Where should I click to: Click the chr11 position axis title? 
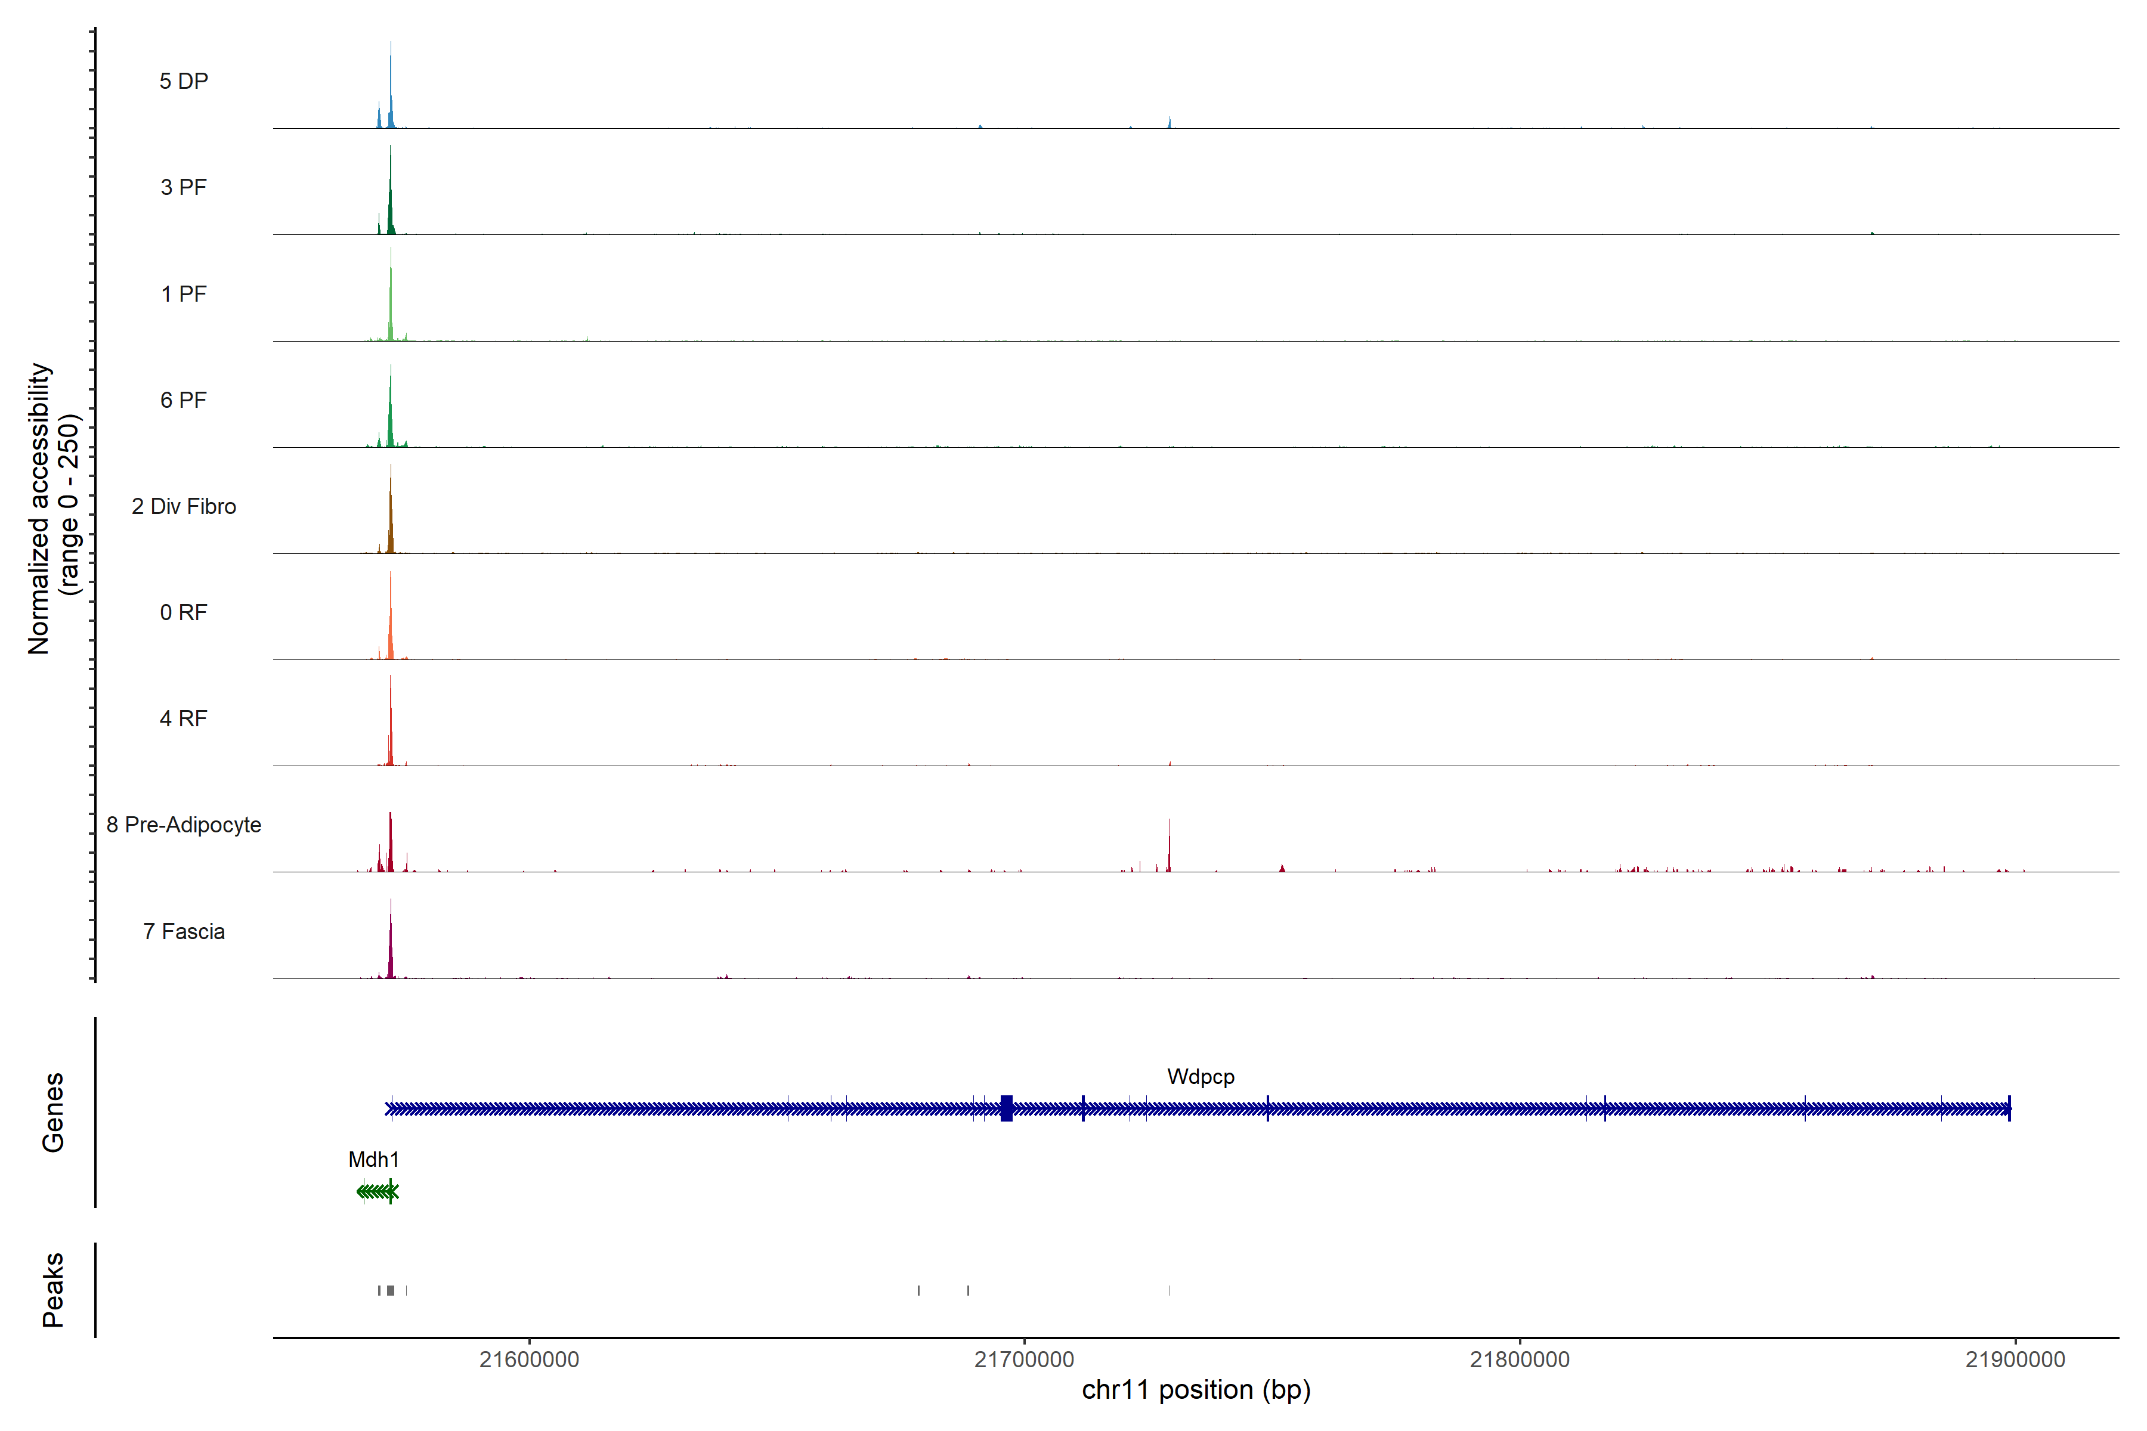click(1196, 1390)
